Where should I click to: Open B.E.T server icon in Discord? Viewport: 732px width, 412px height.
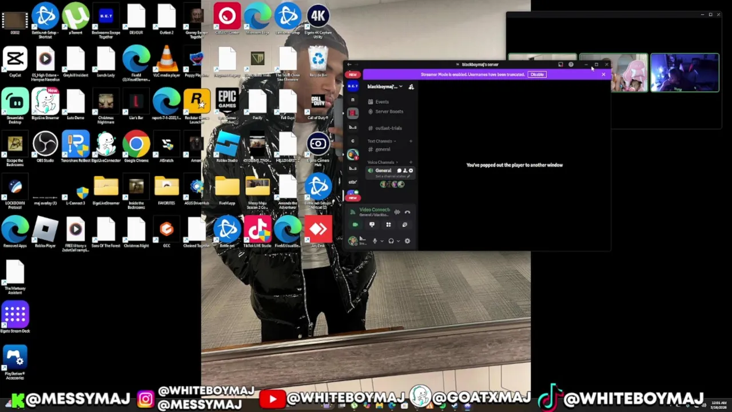(x=353, y=86)
